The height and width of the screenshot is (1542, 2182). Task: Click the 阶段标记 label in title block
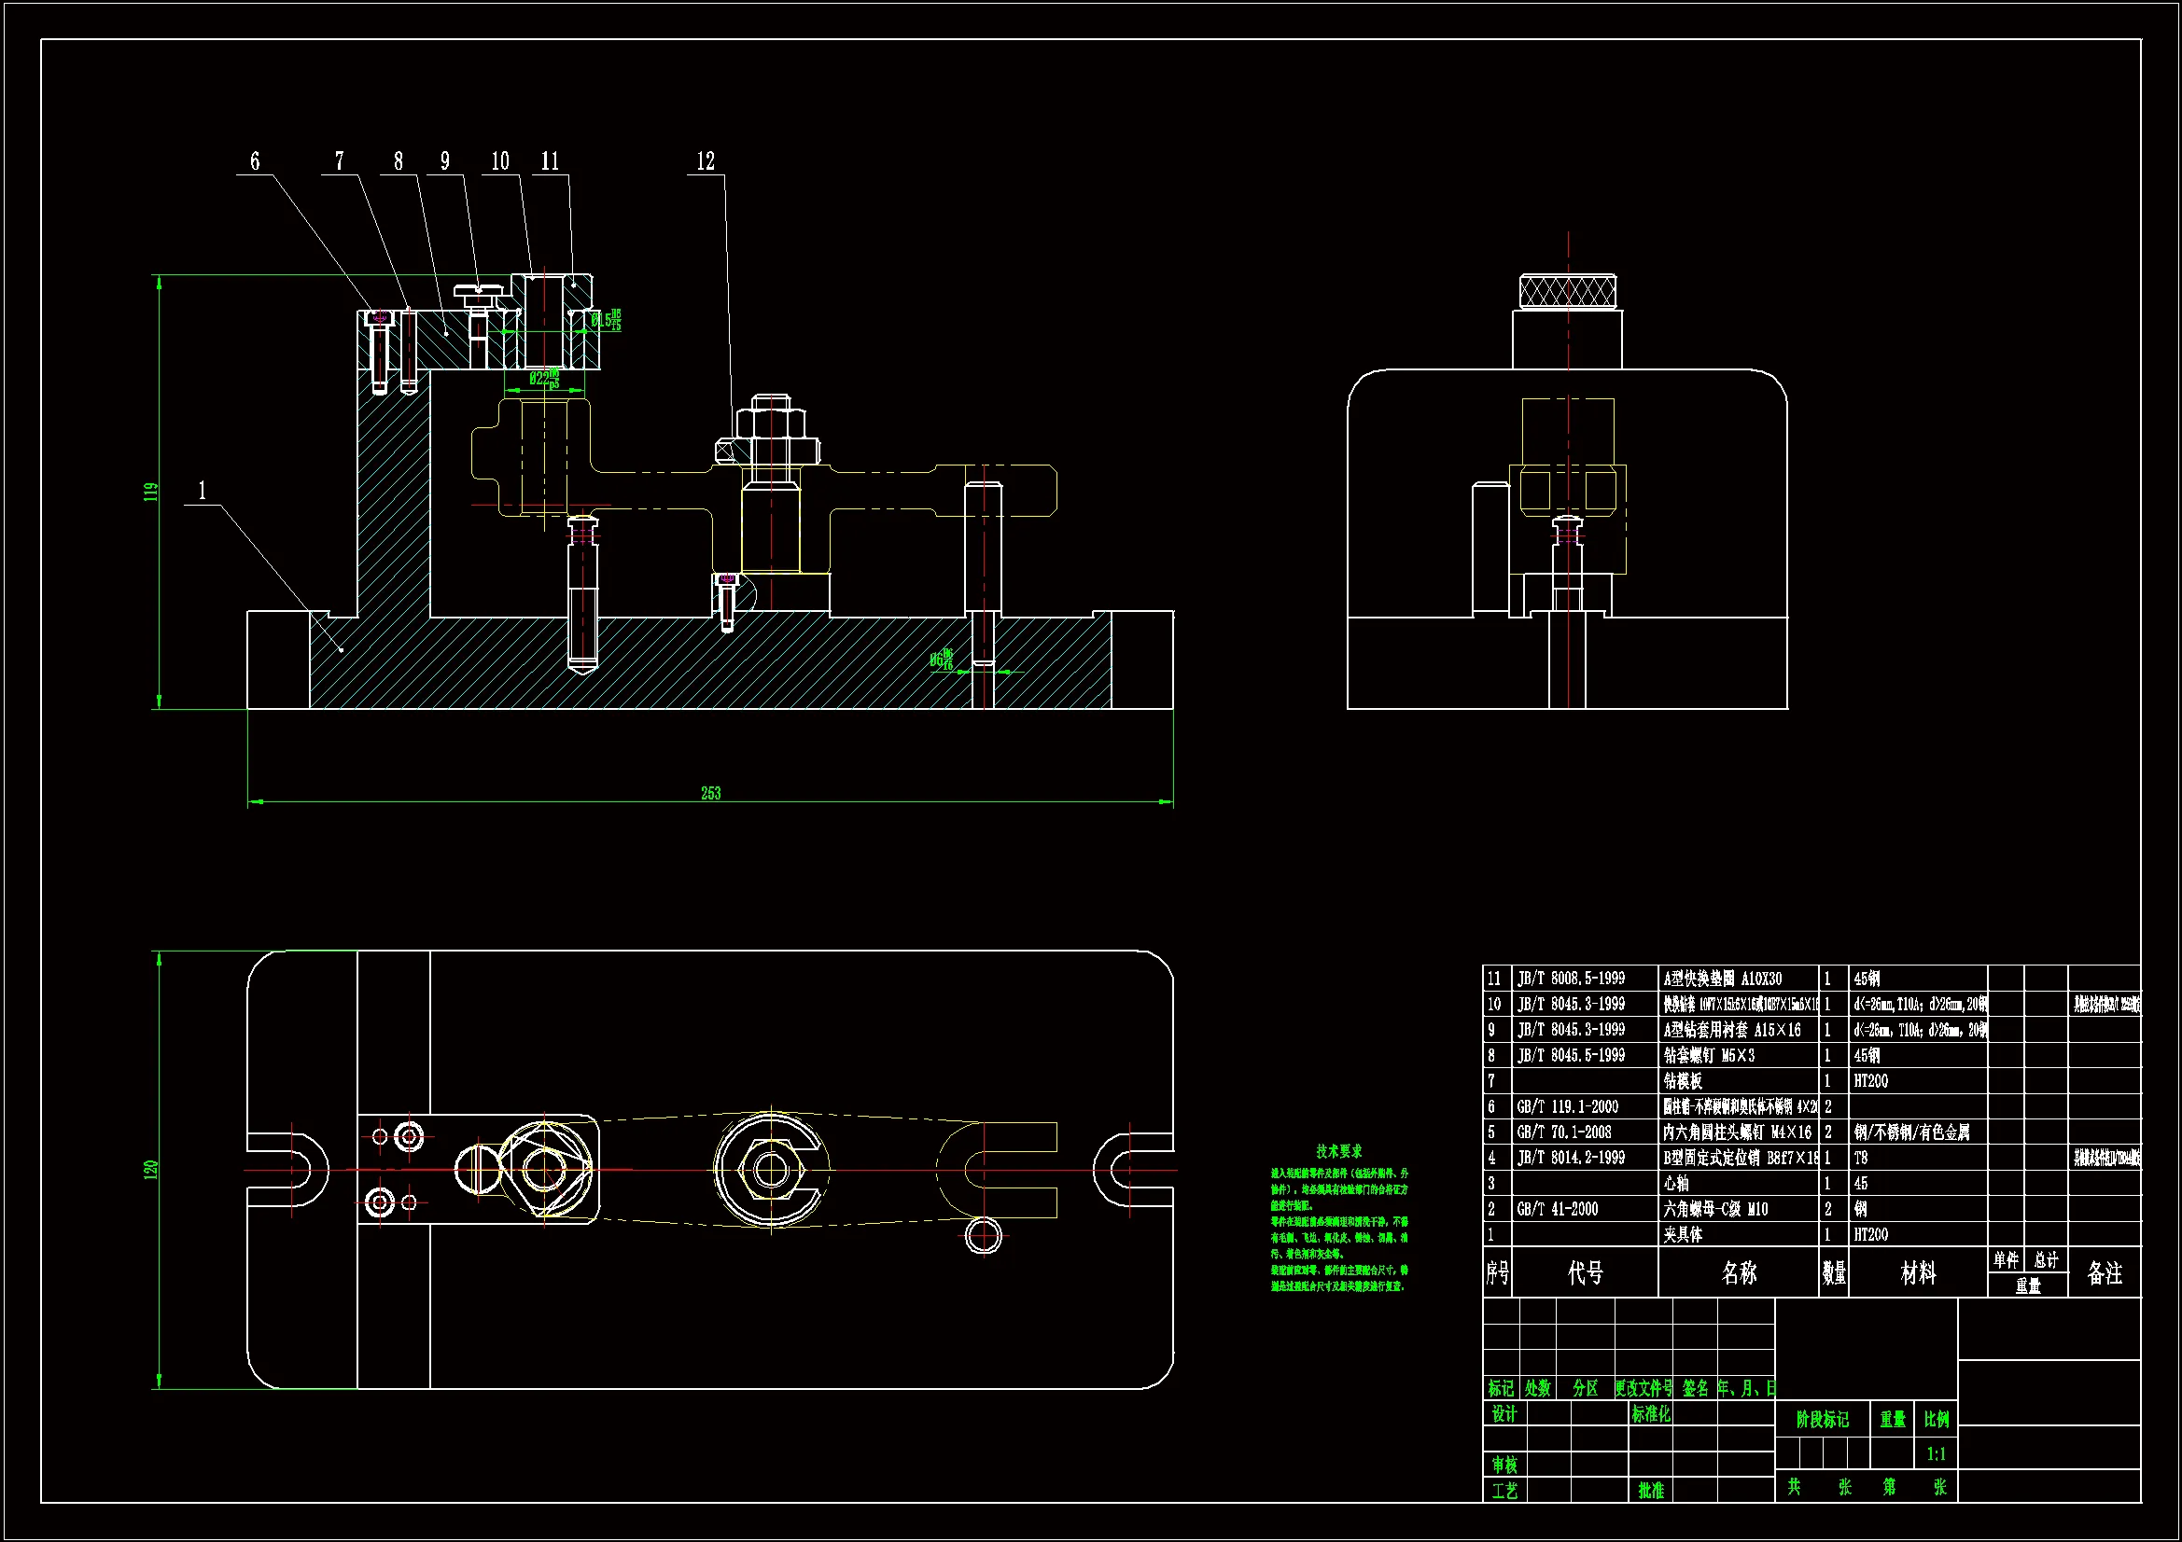(1822, 1420)
